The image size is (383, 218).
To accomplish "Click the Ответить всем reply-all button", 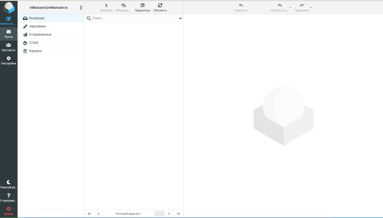I will pyautogui.click(x=280, y=8).
